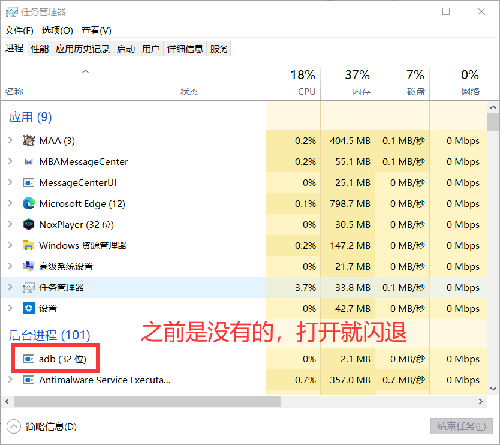
Task: Click the 55.1 MB memory value
Action: pos(353,162)
